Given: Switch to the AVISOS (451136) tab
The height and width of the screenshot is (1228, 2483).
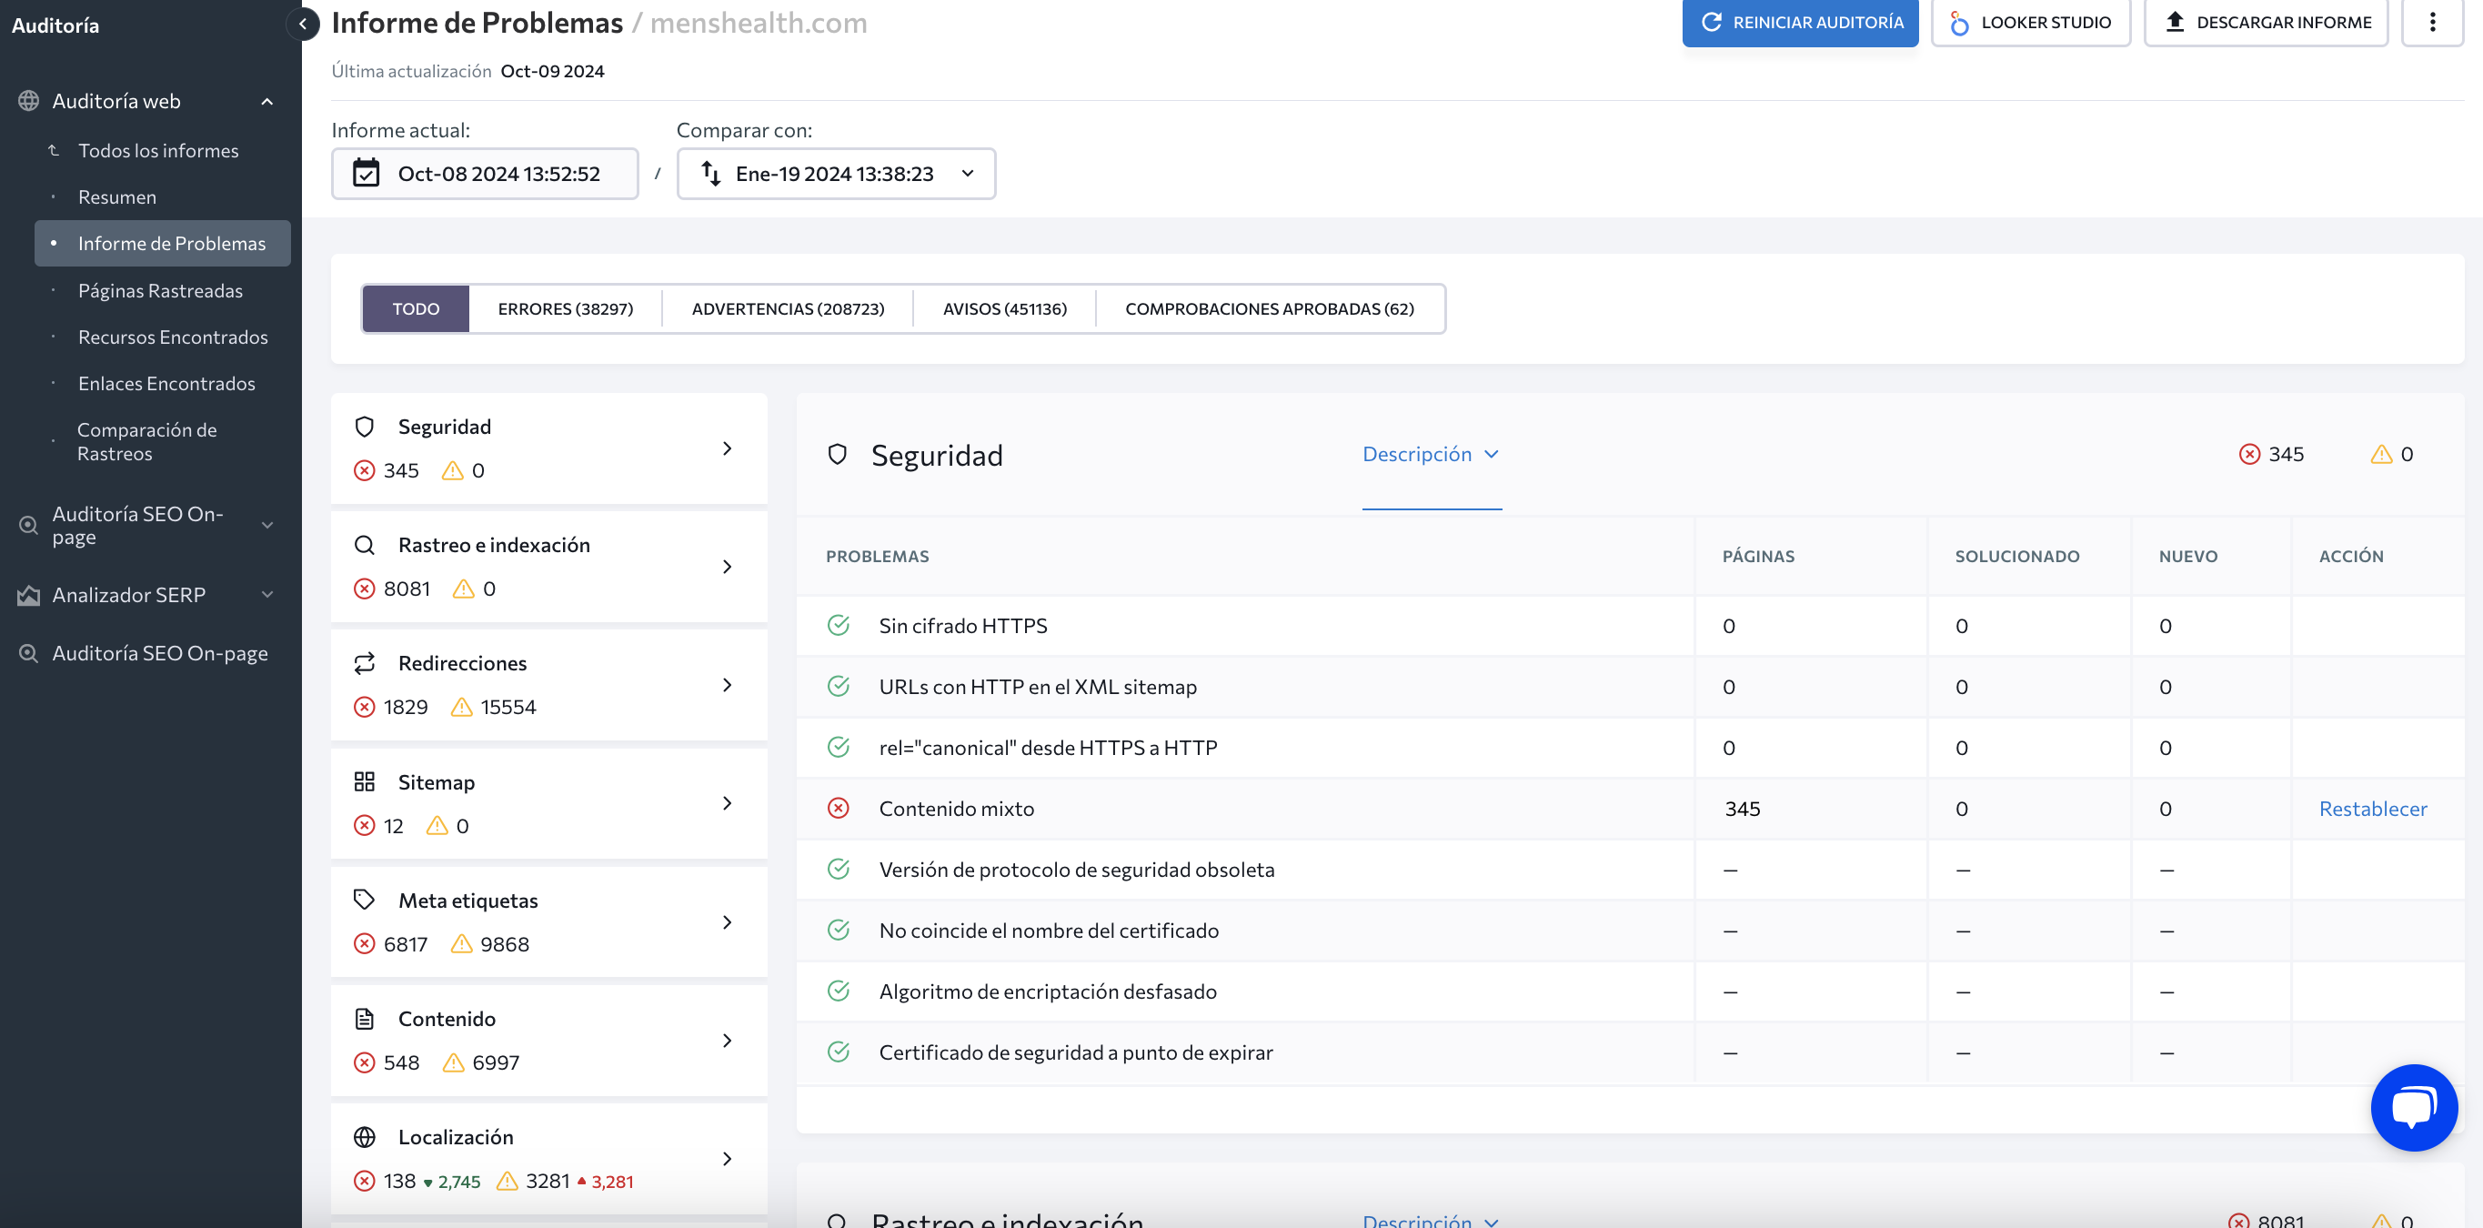Looking at the screenshot, I should point(1004,308).
